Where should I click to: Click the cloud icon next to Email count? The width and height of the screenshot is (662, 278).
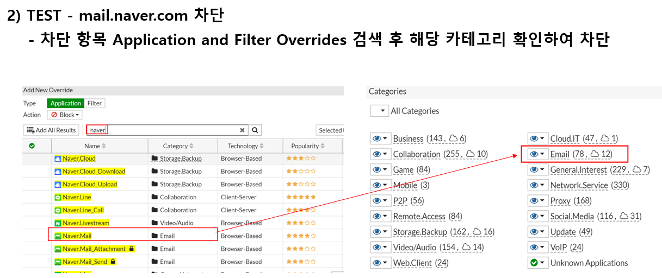(x=595, y=154)
